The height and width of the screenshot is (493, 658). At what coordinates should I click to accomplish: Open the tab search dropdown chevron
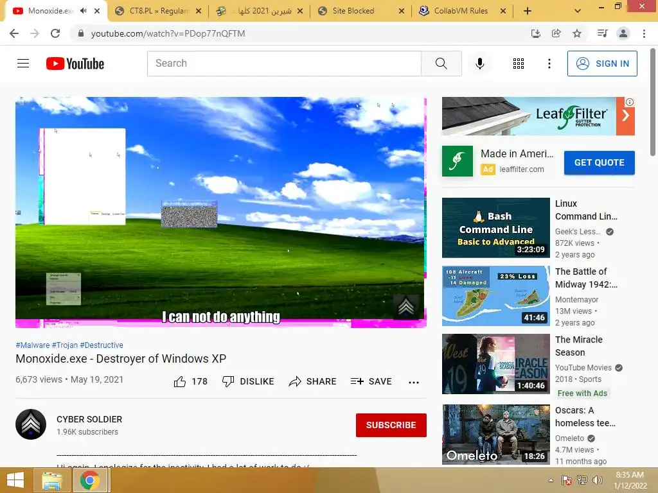click(x=578, y=11)
